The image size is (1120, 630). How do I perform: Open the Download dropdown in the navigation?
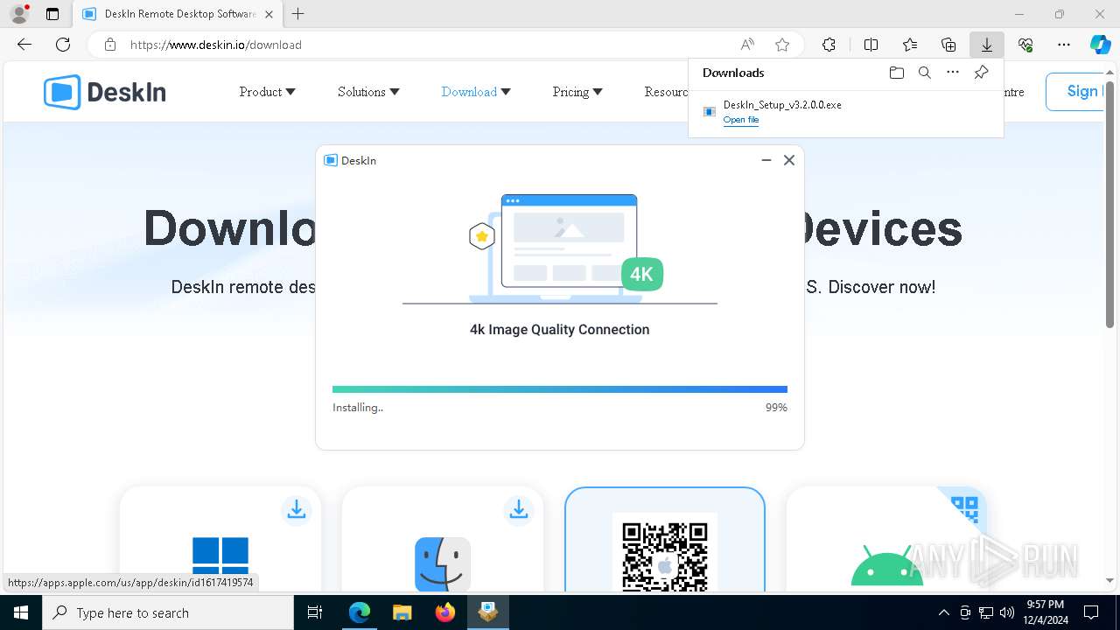point(476,92)
